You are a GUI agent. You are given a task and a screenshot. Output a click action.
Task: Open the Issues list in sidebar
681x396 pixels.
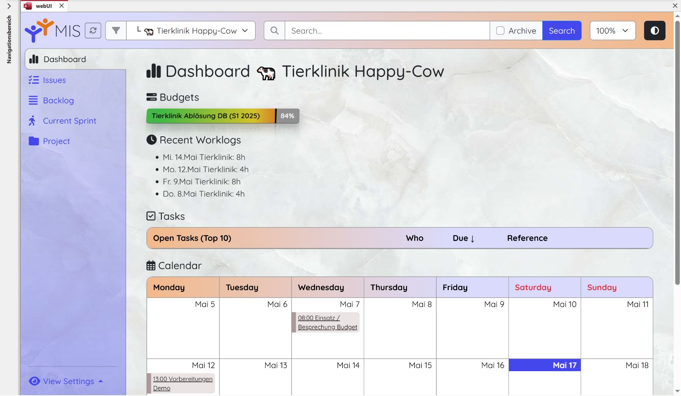pos(54,80)
